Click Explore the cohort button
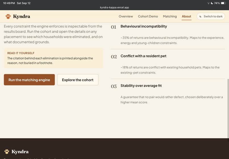The width and height of the screenshot is (229, 159). pyautogui.click(x=78, y=80)
